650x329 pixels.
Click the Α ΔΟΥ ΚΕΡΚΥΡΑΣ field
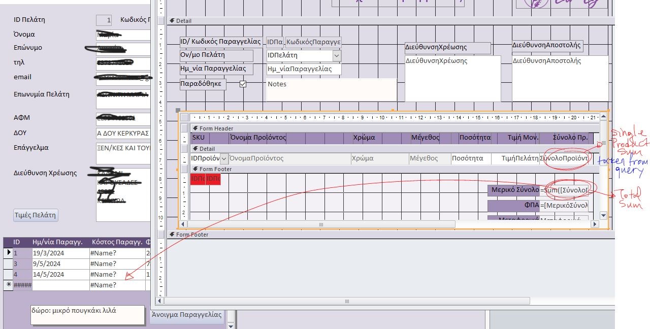[x=123, y=133]
